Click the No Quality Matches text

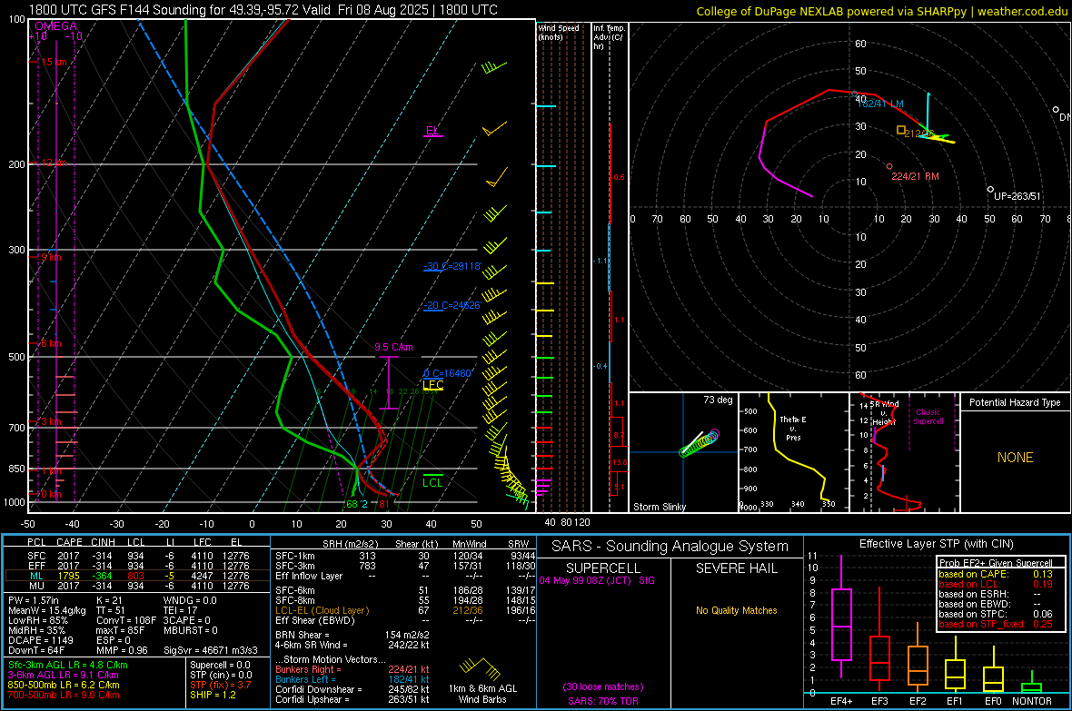pyautogui.click(x=736, y=610)
